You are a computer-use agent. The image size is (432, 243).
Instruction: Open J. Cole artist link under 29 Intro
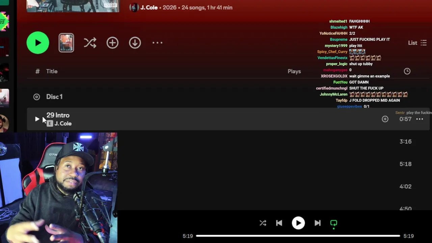63,124
